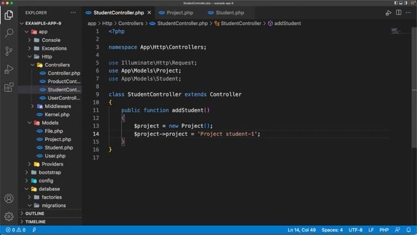Collapse the Models folder
Viewport: 417px width, 235px height.
tap(29, 123)
